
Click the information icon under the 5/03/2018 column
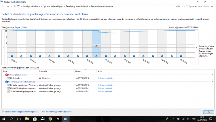point(12,56)
